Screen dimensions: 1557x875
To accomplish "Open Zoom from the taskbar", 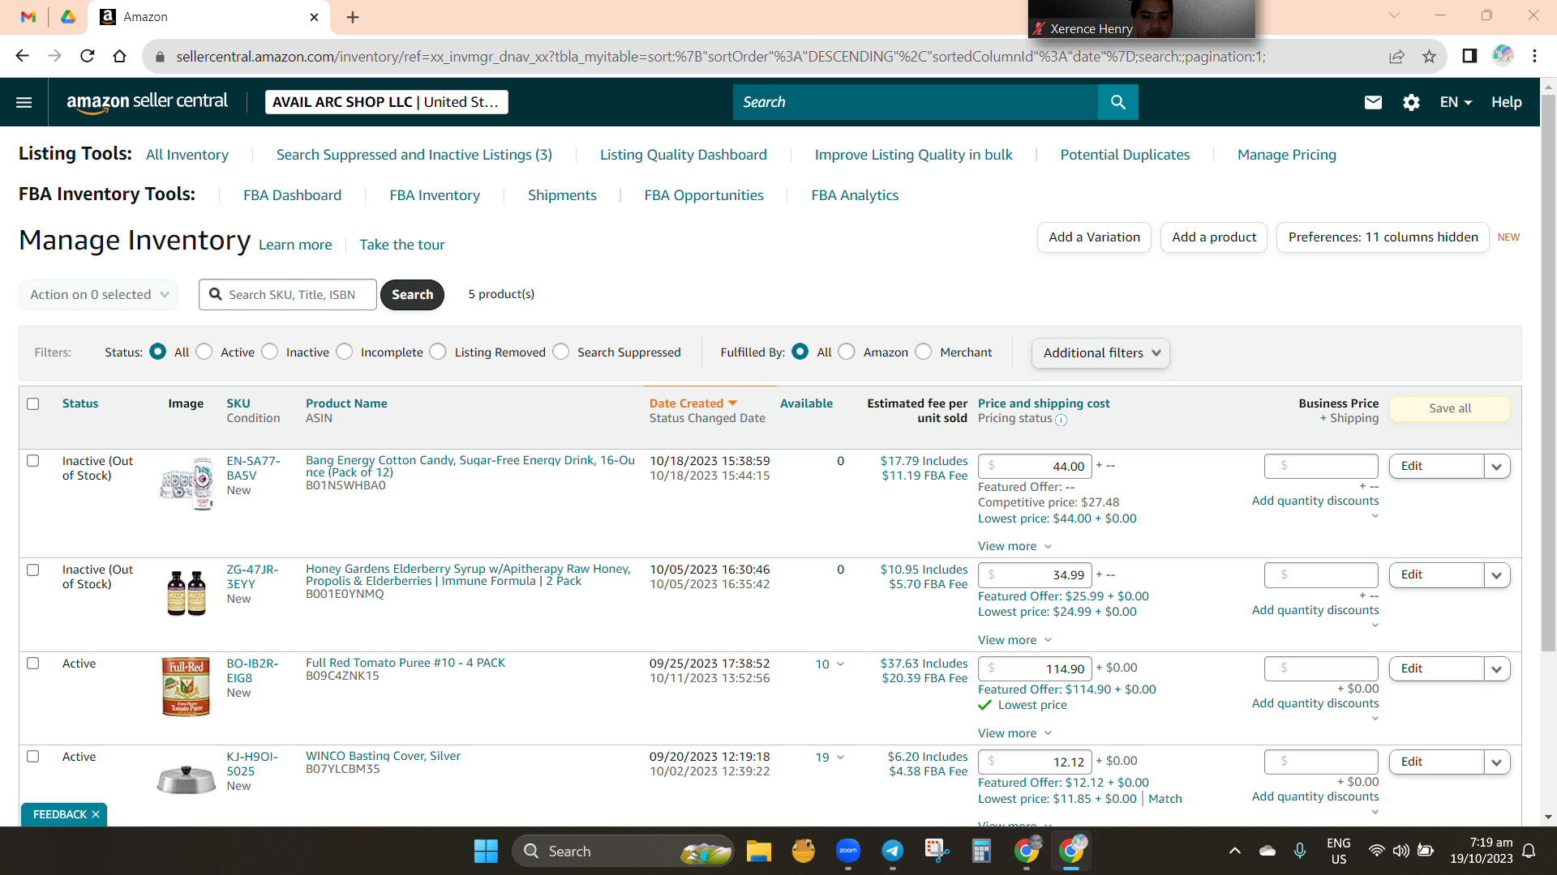I will click(x=848, y=851).
